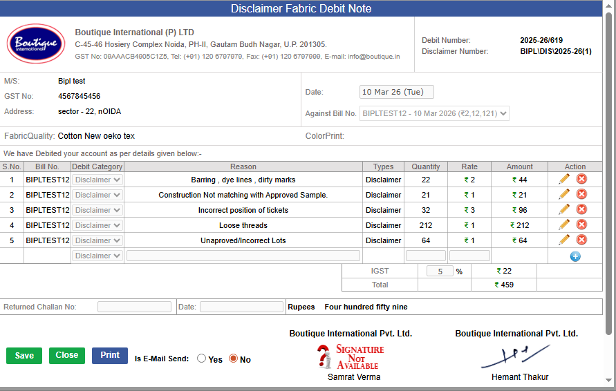Click the new row Quantity input field
616x391 pixels.
(x=425, y=256)
